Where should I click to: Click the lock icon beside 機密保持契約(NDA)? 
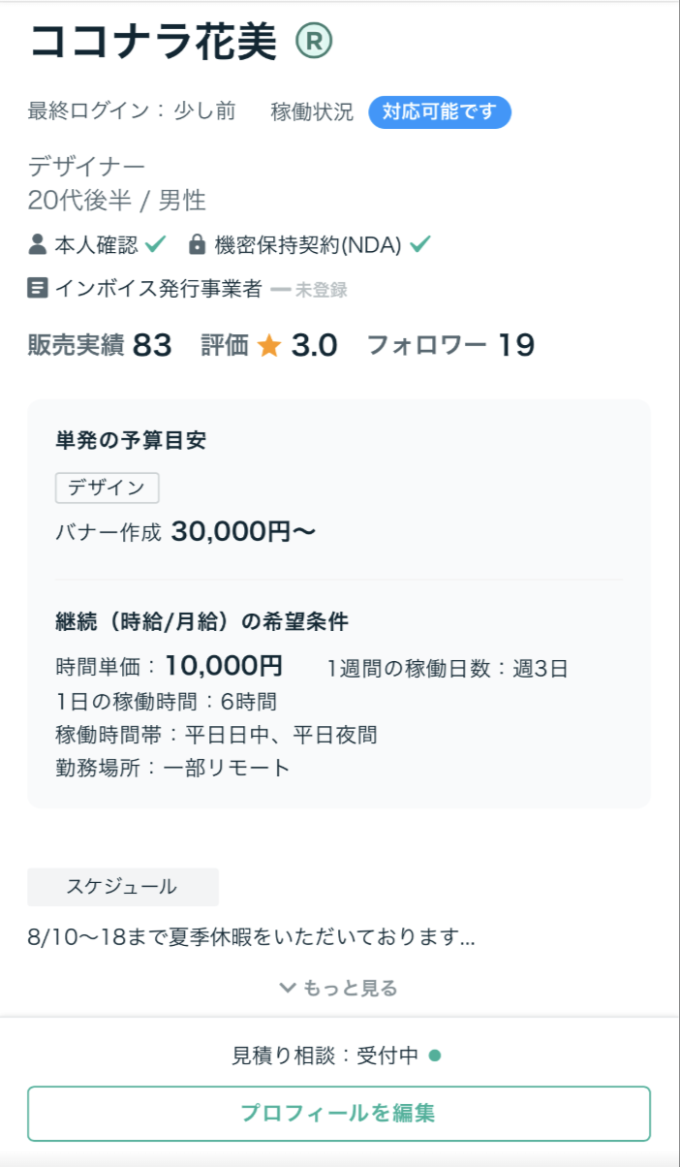[197, 244]
